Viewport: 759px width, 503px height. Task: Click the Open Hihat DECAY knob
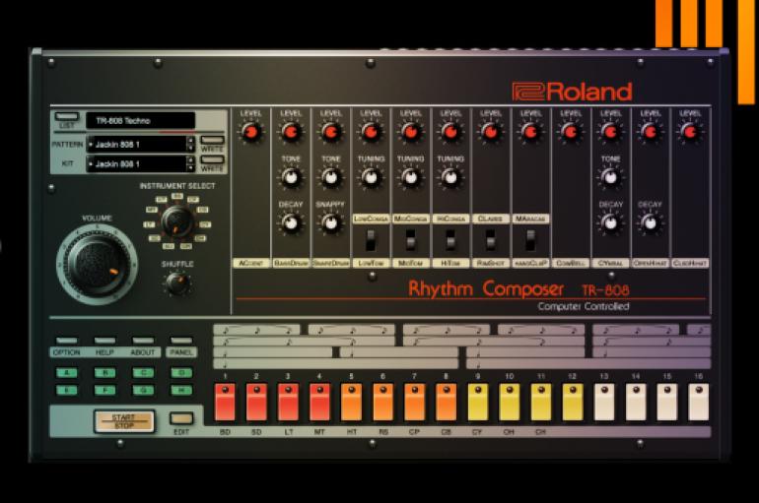[x=651, y=223]
